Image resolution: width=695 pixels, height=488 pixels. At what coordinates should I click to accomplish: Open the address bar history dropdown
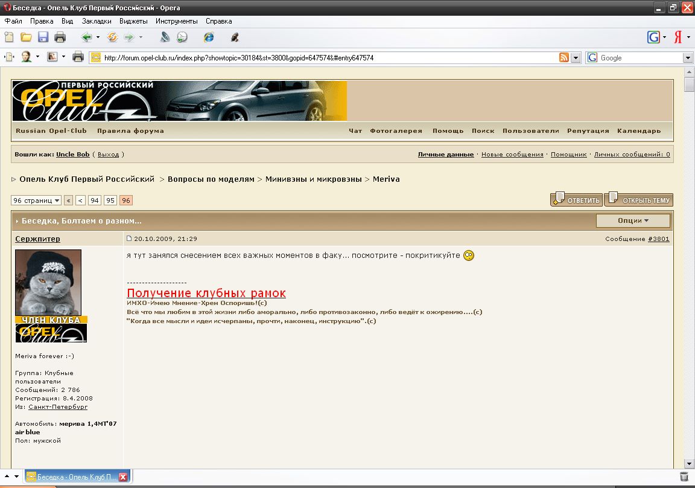(x=576, y=57)
